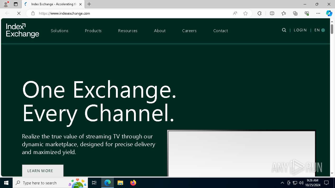This screenshot has width=335, height=188.
Task: Open the clock and calendar
Action: pyautogui.click(x=312, y=183)
